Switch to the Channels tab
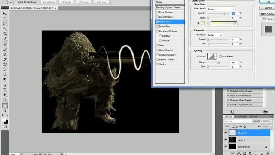Viewport: 275px width, 155px height. [241, 117]
